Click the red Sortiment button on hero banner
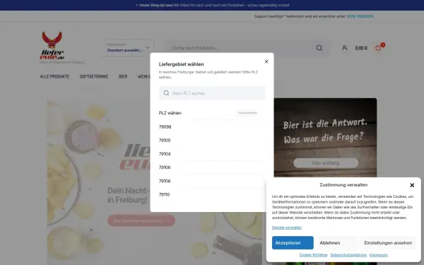 pos(141,220)
